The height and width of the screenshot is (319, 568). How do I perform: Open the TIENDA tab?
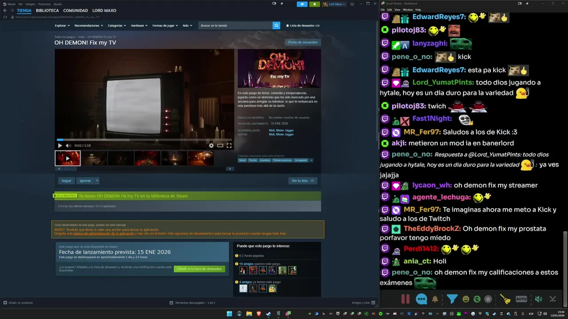coord(24,10)
